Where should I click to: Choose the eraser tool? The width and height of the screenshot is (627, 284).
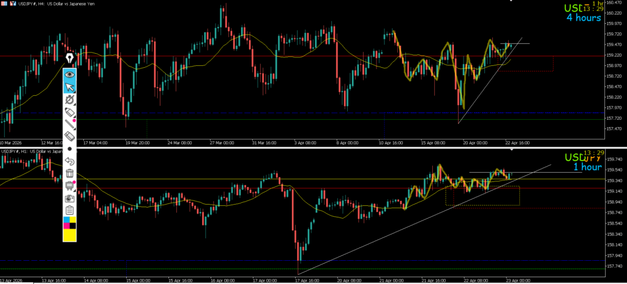pyautogui.click(x=70, y=136)
